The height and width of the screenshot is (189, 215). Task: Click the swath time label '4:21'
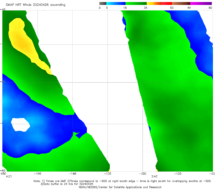[9, 176]
